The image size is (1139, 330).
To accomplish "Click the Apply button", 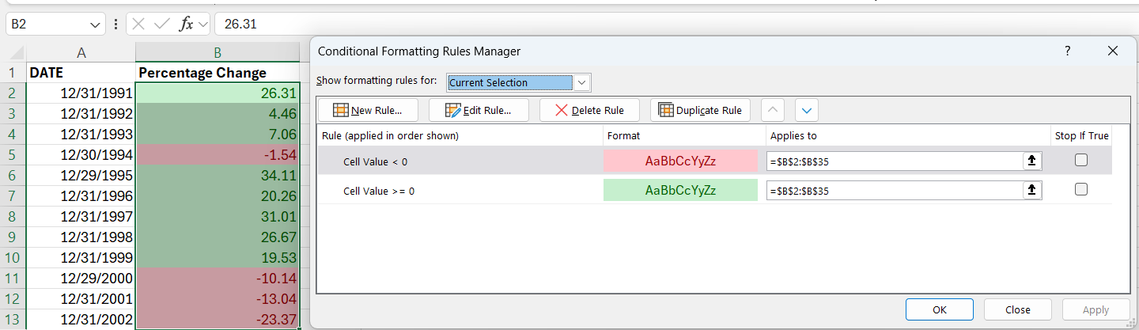I will tap(1095, 309).
